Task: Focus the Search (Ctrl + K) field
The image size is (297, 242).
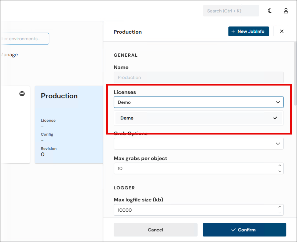Action: pos(231,11)
